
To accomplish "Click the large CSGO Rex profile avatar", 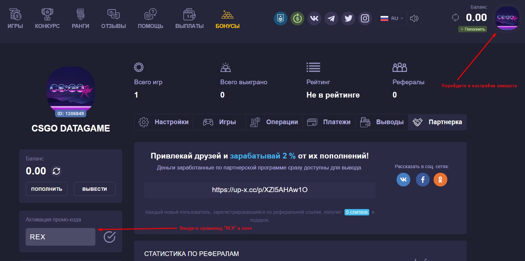I will pos(71,89).
